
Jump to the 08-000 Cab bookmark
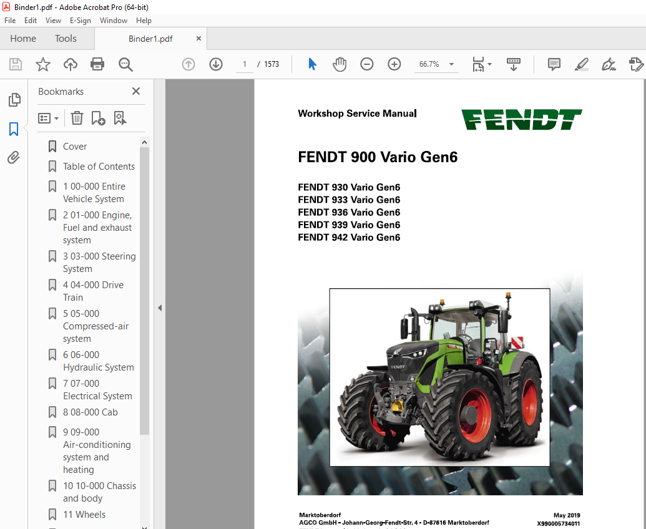[x=91, y=412]
